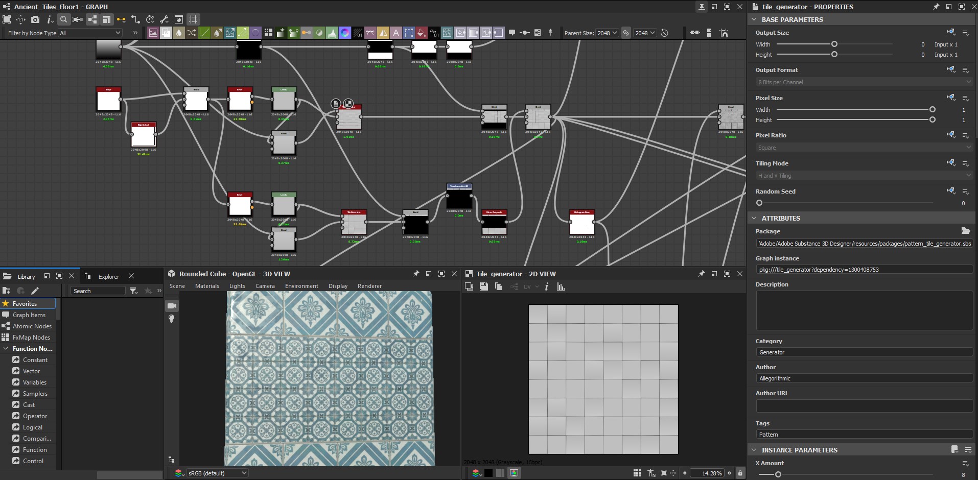Open the sRGB color profile dropdown
The height and width of the screenshot is (480, 978).
pos(217,473)
